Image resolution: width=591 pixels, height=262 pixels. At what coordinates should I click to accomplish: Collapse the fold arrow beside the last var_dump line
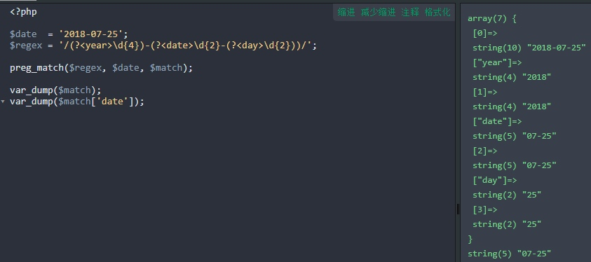click(4, 102)
